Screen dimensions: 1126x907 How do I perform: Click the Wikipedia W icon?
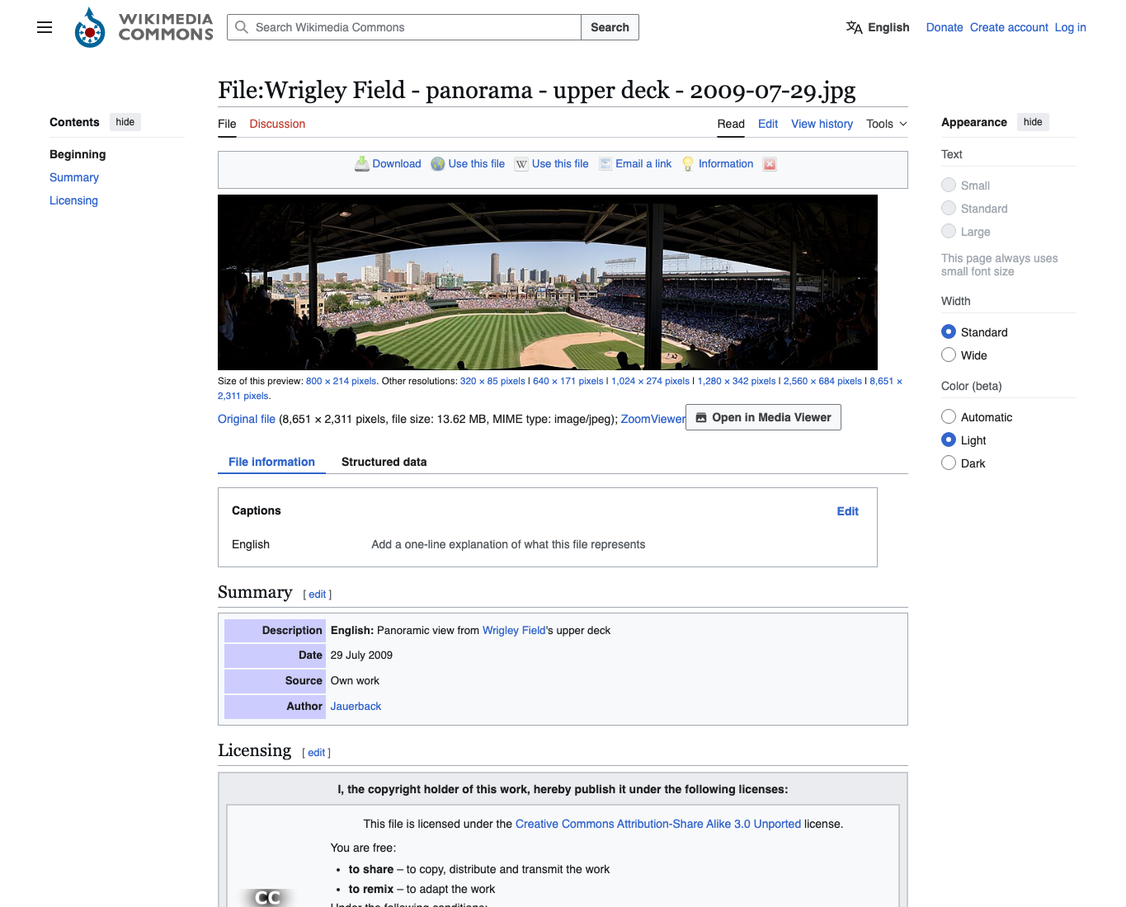[521, 164]
